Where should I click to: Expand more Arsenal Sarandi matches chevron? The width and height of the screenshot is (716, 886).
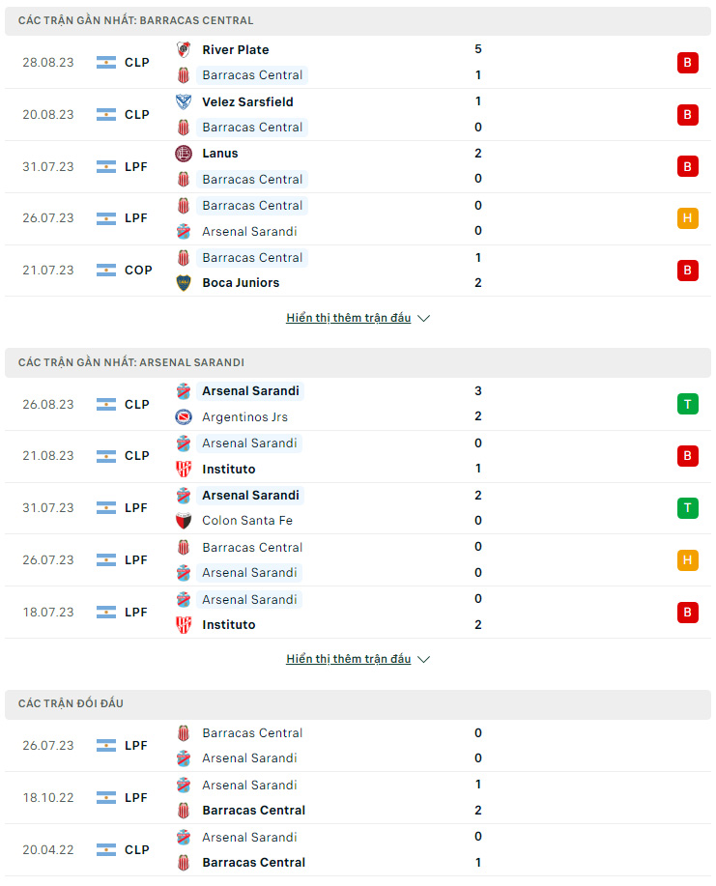(423, 659)
